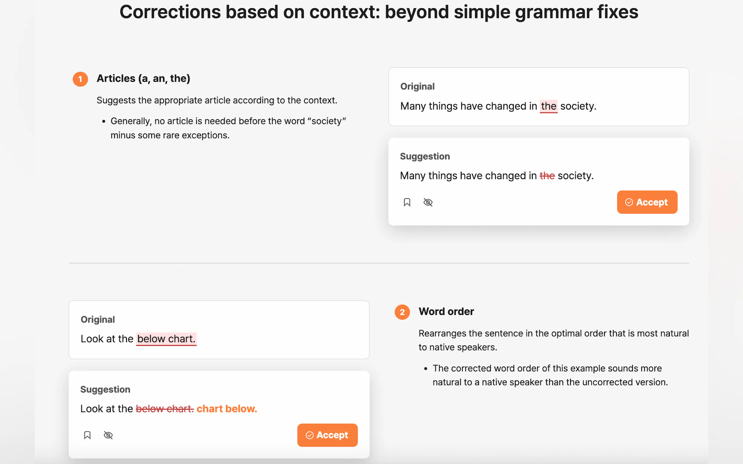743x464 pixels.
Task: Click the struck-through "the" in the suggestion
Action: 547,176
